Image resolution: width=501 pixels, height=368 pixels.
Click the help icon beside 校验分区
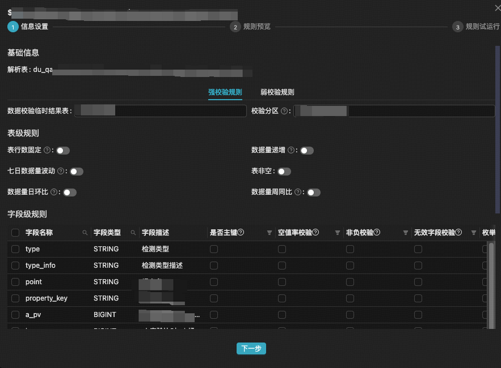[x=284, y=111]
